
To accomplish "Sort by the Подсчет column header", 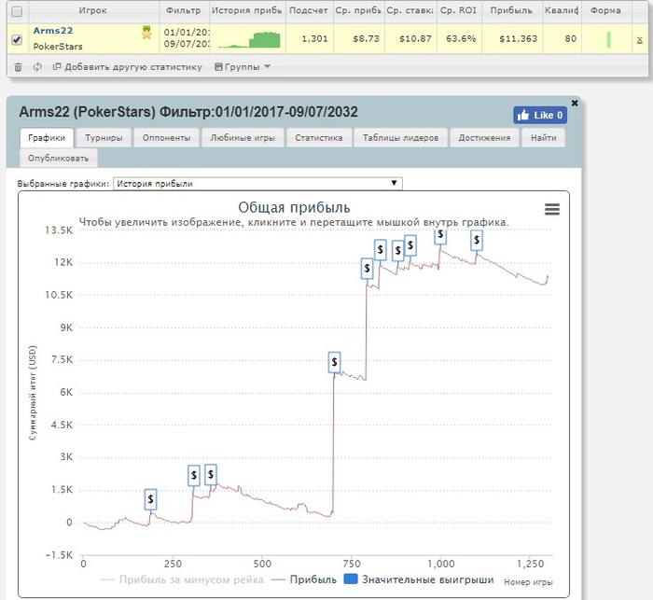I will (309, 11).
